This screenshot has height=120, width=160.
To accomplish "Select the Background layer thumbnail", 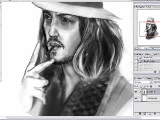I will 144,98.
